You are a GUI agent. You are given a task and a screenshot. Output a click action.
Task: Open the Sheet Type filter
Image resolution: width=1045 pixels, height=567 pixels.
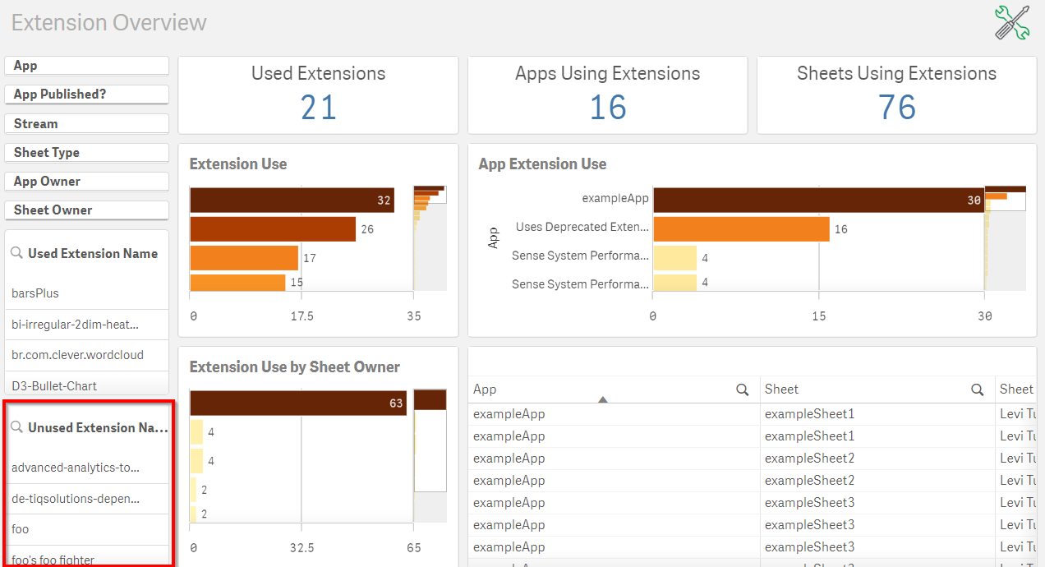87,153
